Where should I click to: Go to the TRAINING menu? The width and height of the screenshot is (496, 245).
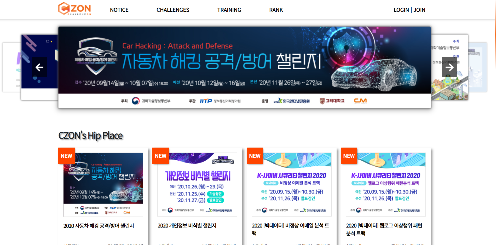229,10
